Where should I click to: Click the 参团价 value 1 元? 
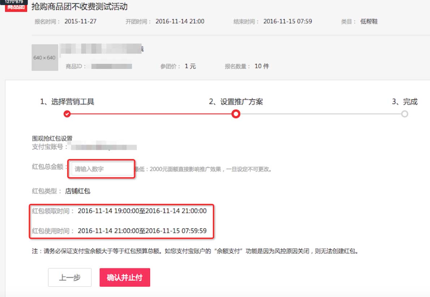[x=190, y=66]
